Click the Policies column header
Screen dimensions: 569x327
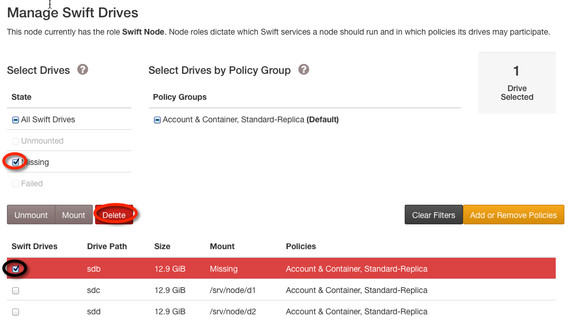pyautogui.click(x=301, y=246)
